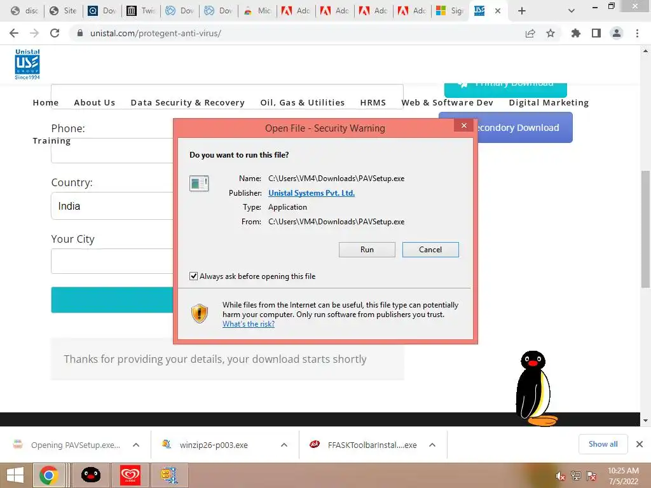Open the Unistal Systems Pvt. Ltd. publisher link
This screenshot has height=488, width=651.
(312, 193)
